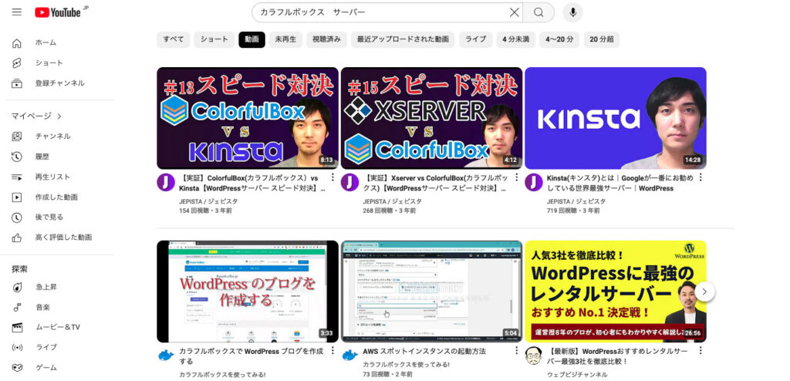Toggle the ライブ filter chip
This screenshot has height=381, width=790.
[475, 39]
